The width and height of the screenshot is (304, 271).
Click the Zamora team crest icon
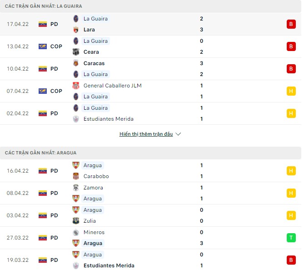[x=76, y=188]
